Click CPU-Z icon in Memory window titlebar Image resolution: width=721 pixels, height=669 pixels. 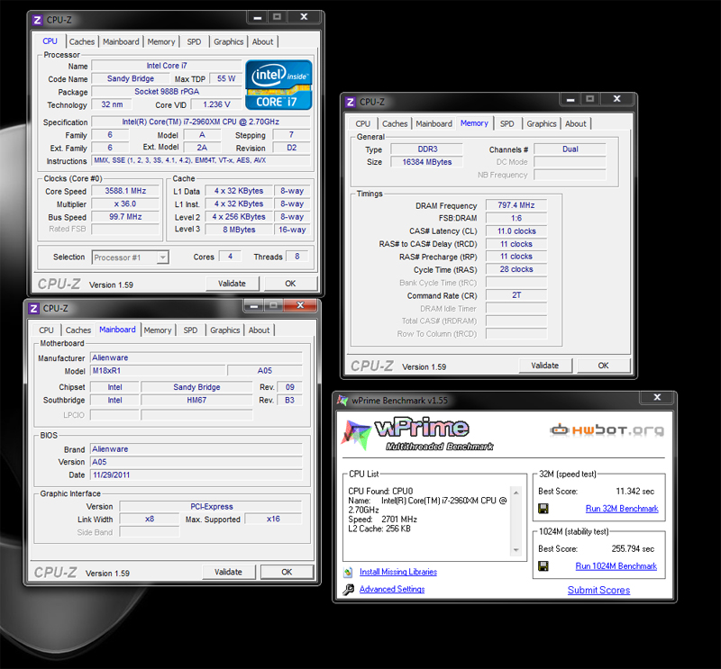[x=351, y=102]
